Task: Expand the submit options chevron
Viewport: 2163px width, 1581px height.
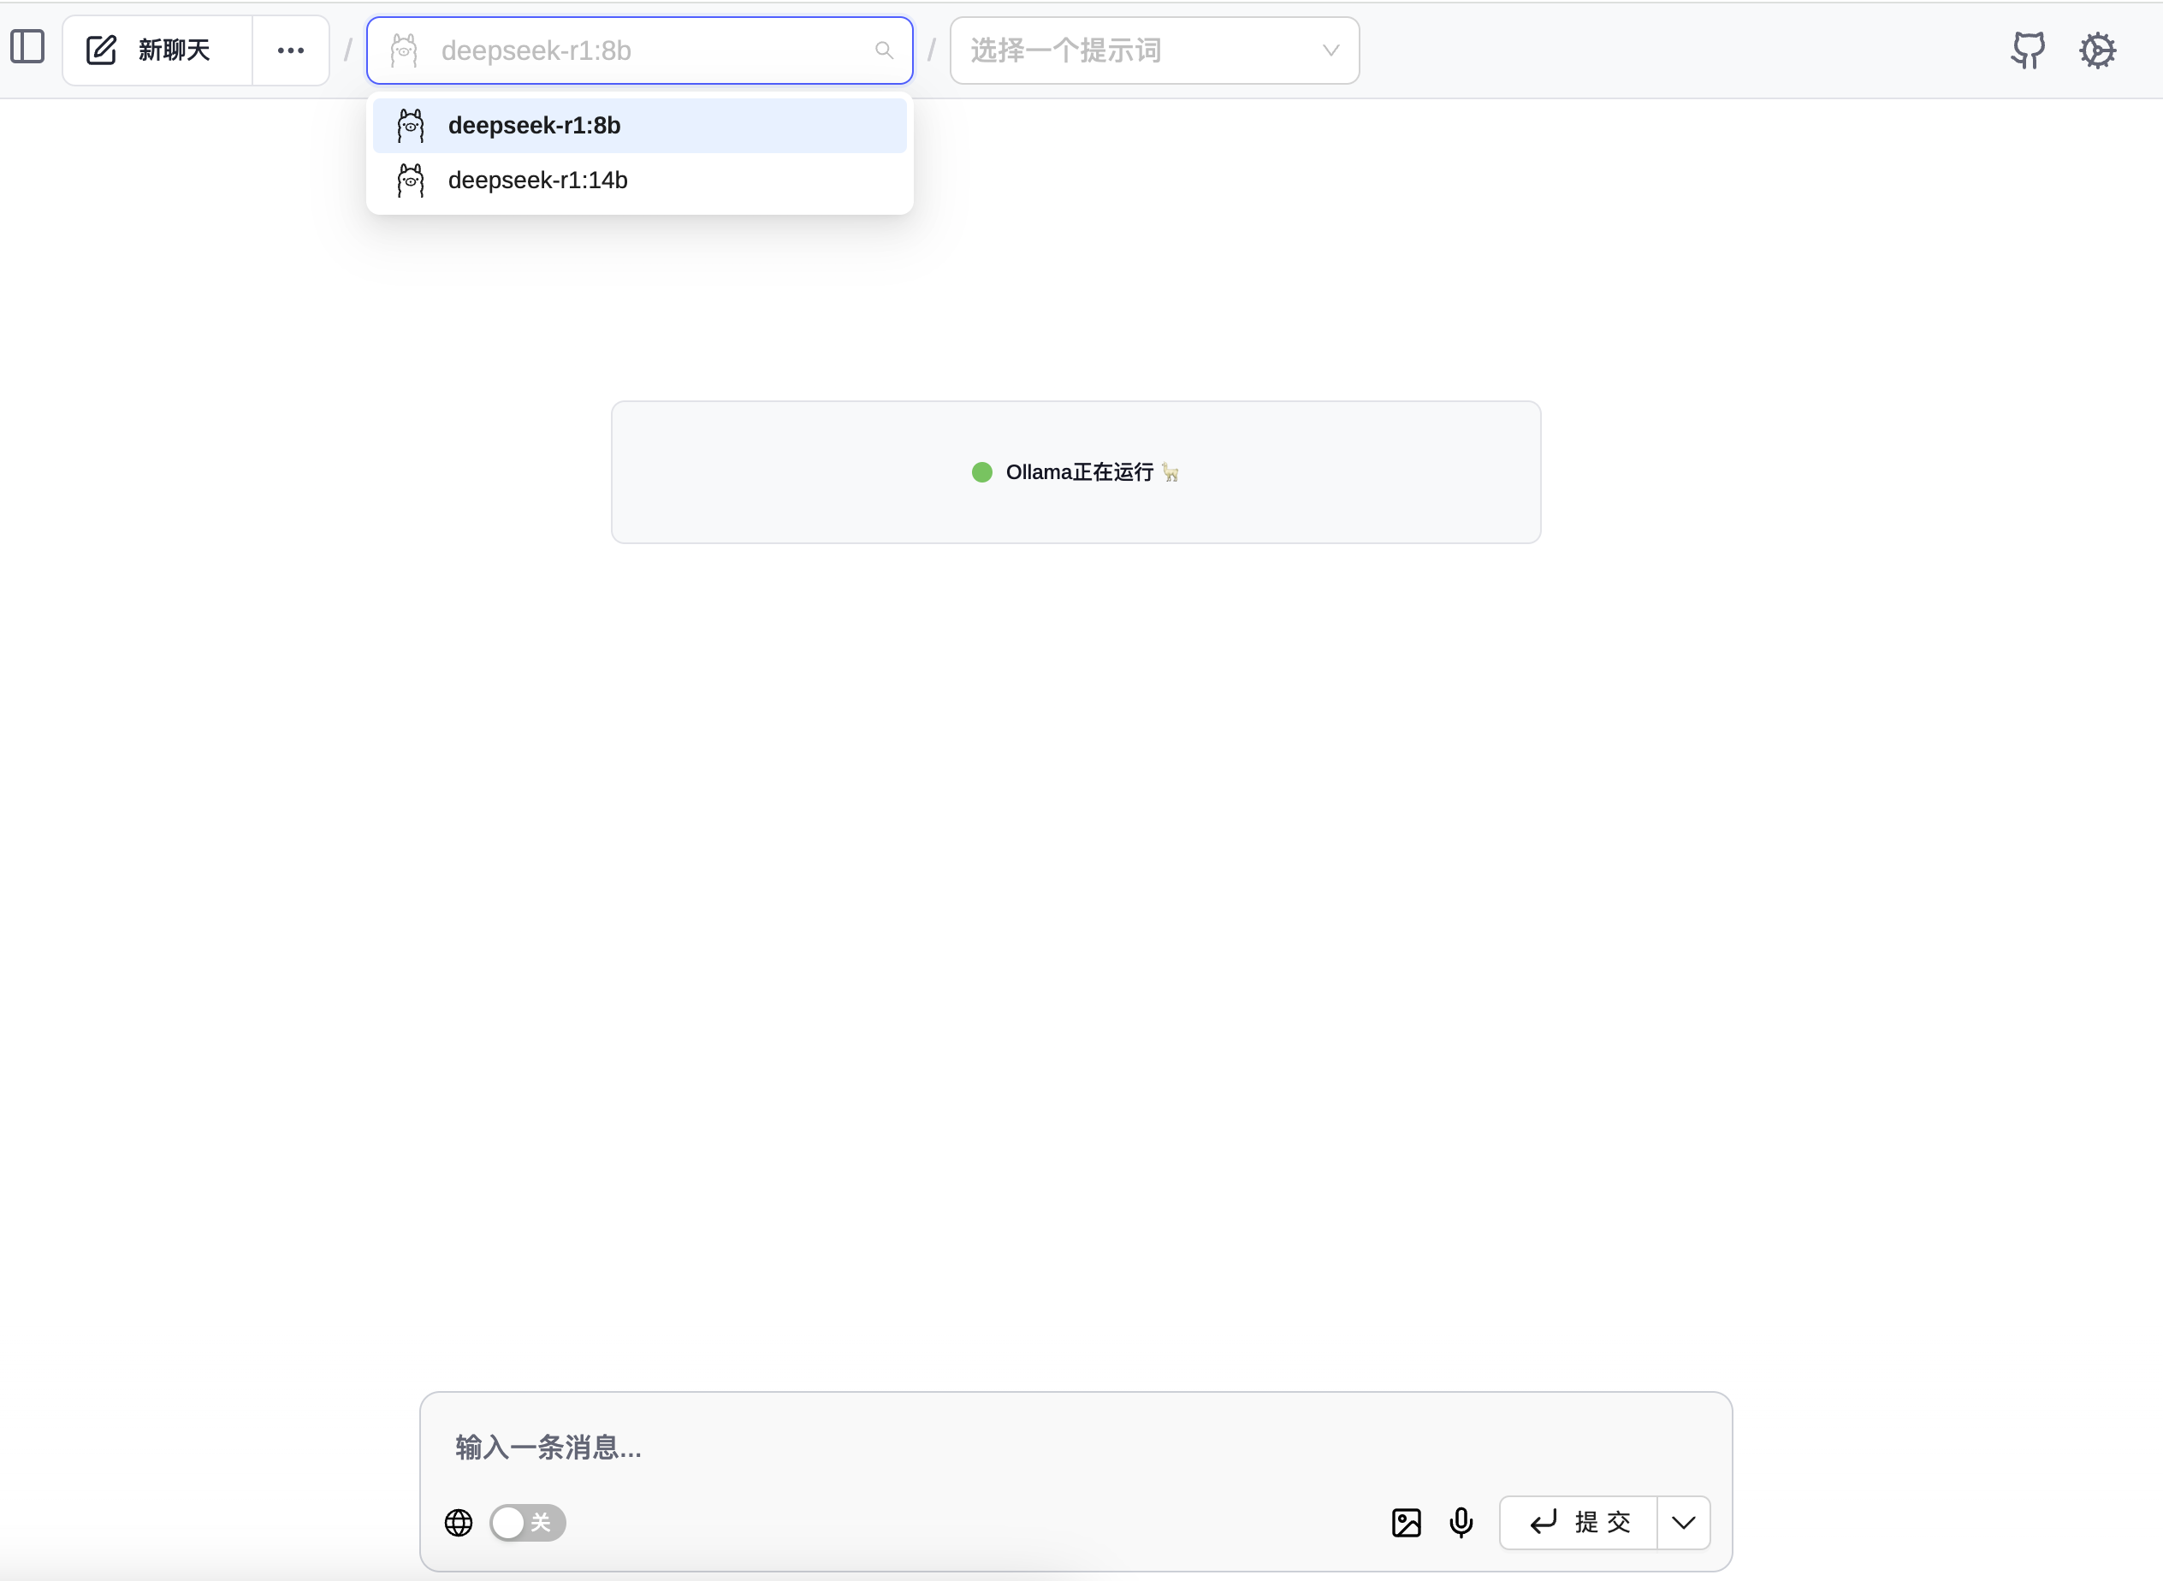Action: coord(1682,1523)
